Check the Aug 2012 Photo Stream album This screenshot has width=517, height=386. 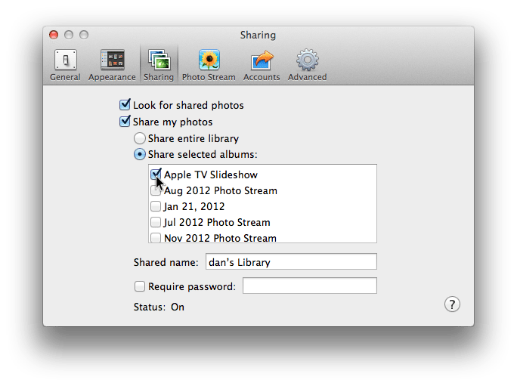click(155, 190)
